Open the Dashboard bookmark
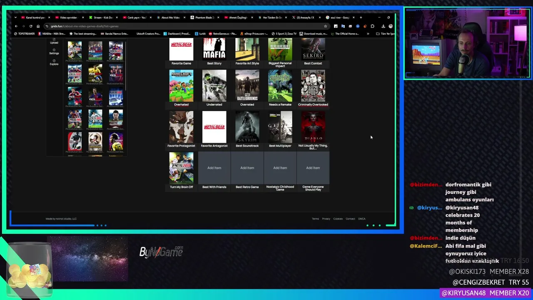Image resolution: width=533 pixels, height=300 pixels. (x=178, y=34)
